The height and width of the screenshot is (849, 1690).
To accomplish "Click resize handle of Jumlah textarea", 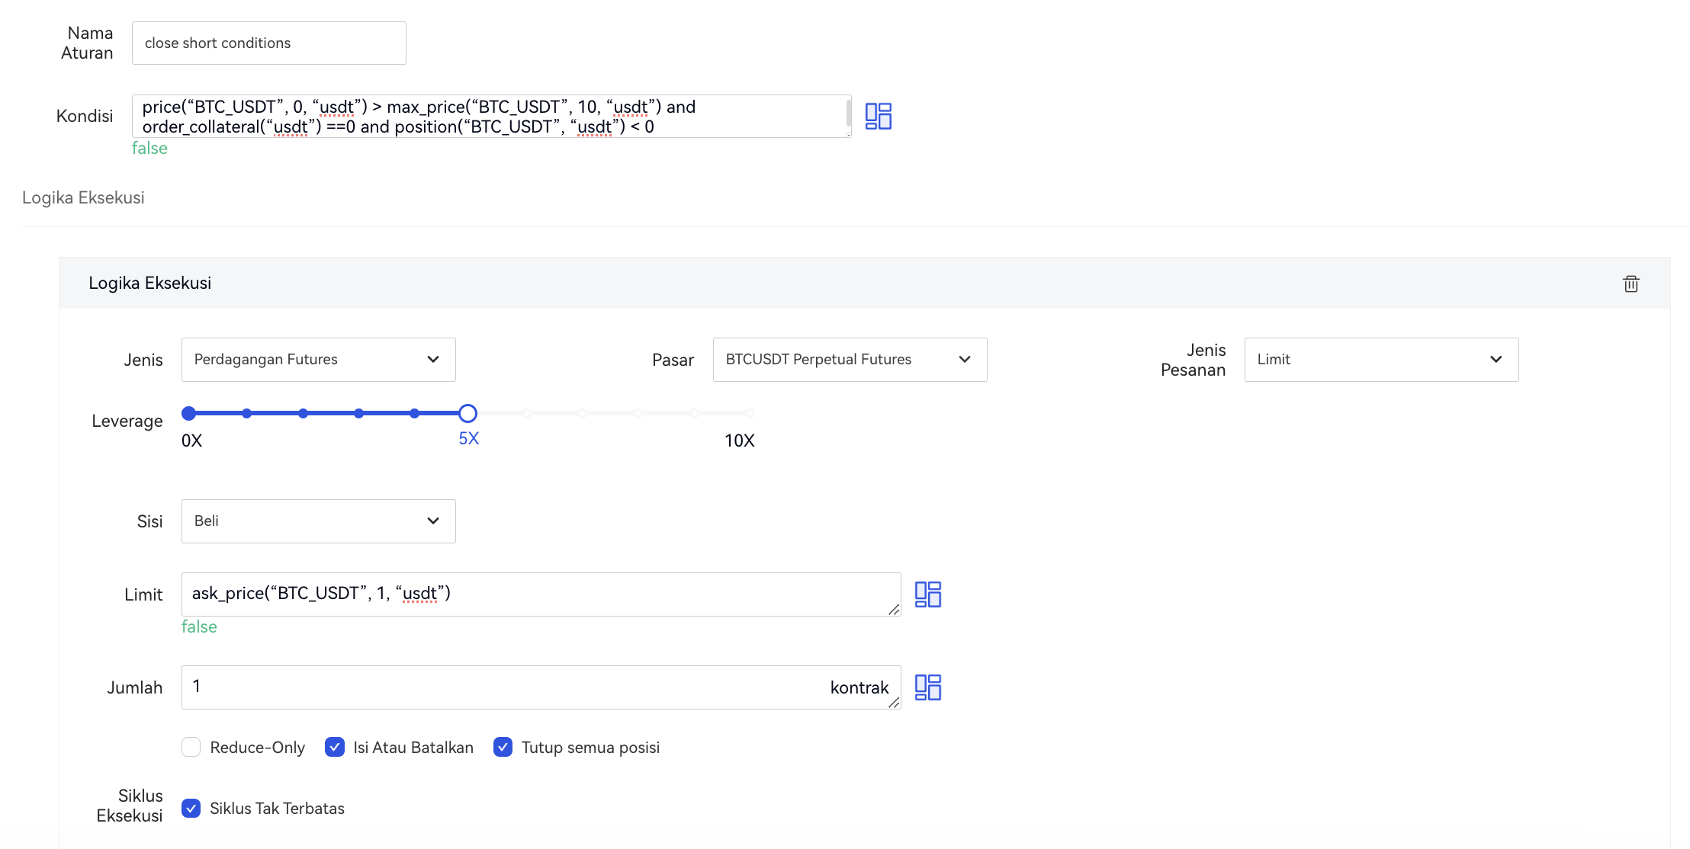I will (x=894, y=703).
